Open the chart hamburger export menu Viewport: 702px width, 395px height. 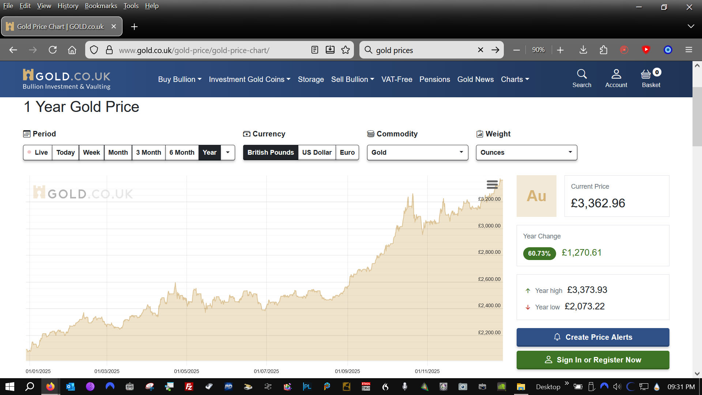(492, 185)
